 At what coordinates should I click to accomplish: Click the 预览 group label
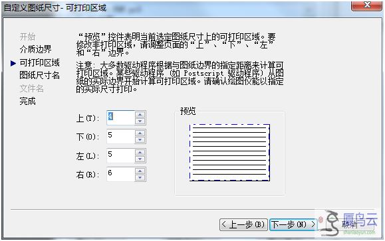coord(188,111)
